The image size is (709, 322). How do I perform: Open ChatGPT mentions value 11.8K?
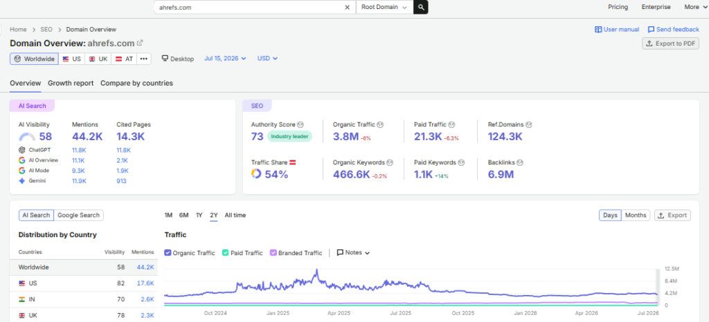pos(79,150)
